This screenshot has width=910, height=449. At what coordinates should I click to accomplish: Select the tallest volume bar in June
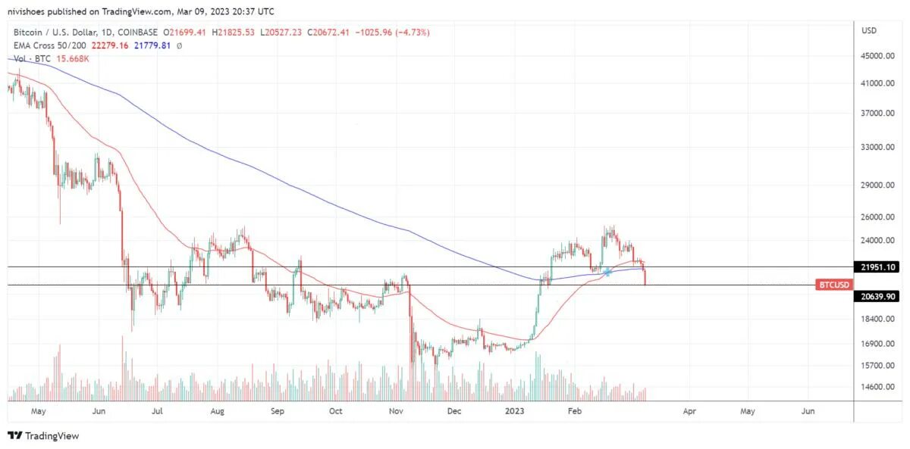coord(122,368)
